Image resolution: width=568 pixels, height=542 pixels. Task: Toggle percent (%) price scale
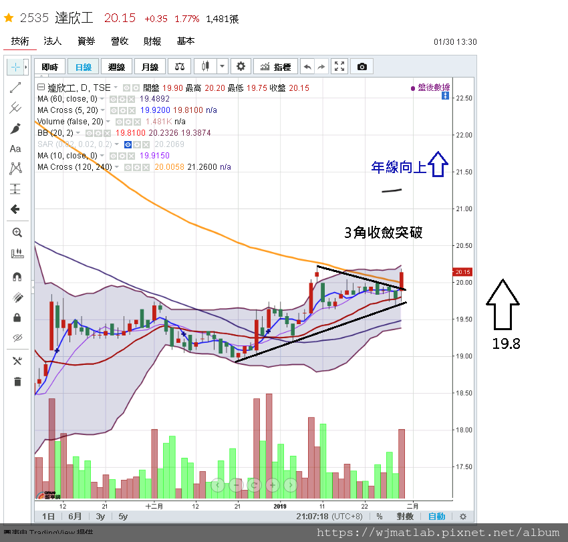pyautogui.click(x=380, y=517)
